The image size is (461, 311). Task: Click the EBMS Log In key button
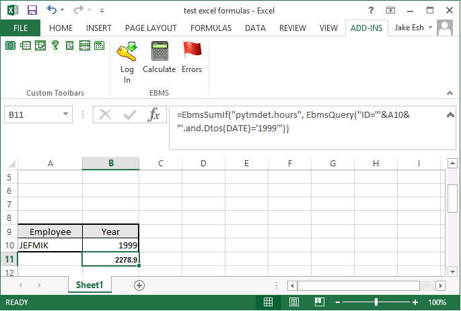point(127,63)
